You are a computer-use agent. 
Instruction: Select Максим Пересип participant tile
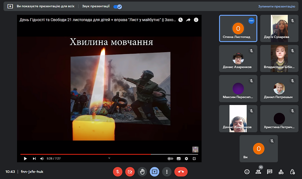238,89
